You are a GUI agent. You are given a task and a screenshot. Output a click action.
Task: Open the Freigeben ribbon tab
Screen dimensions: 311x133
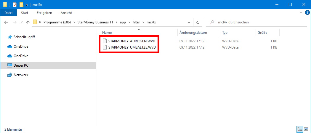[x=44, y=13]
